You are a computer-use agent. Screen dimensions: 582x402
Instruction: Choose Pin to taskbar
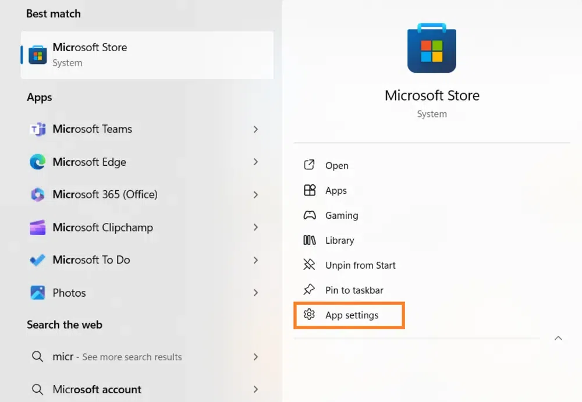tap(354, 290)
